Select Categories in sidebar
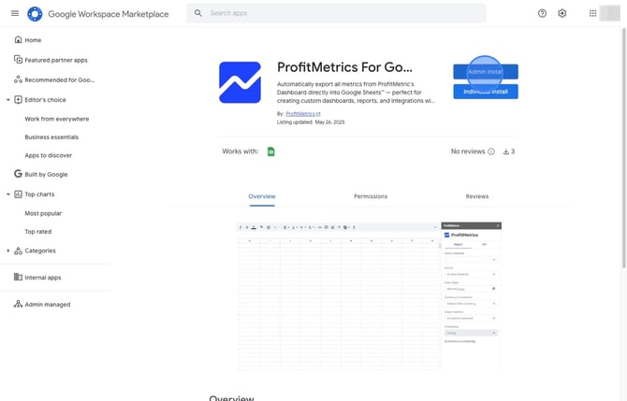The height and width of the screenshot is (401, 627). click(40, 251)
